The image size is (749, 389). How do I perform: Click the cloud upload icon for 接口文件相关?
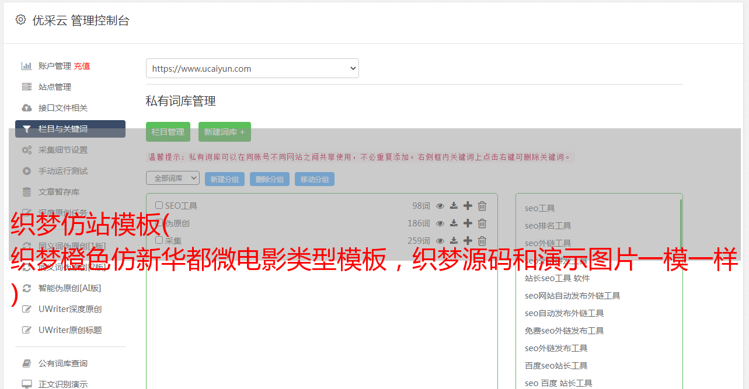[27, 108]
